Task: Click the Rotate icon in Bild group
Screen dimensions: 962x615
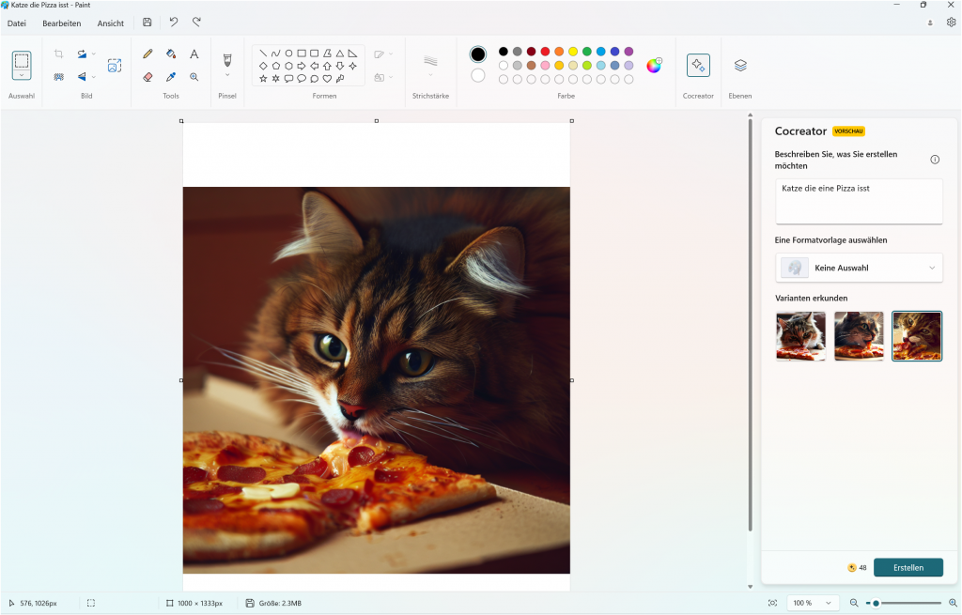Action: [x=82, y=54]
